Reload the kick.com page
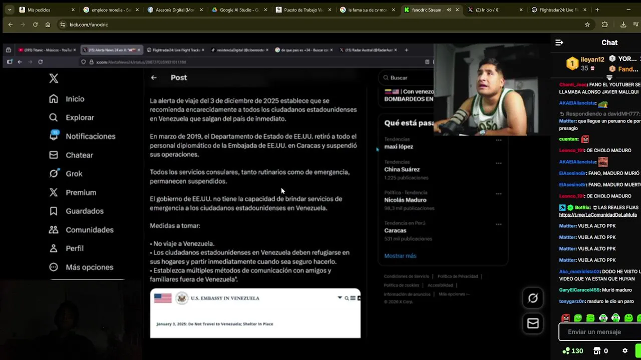The image size is (641, 360). pos(35,24)
